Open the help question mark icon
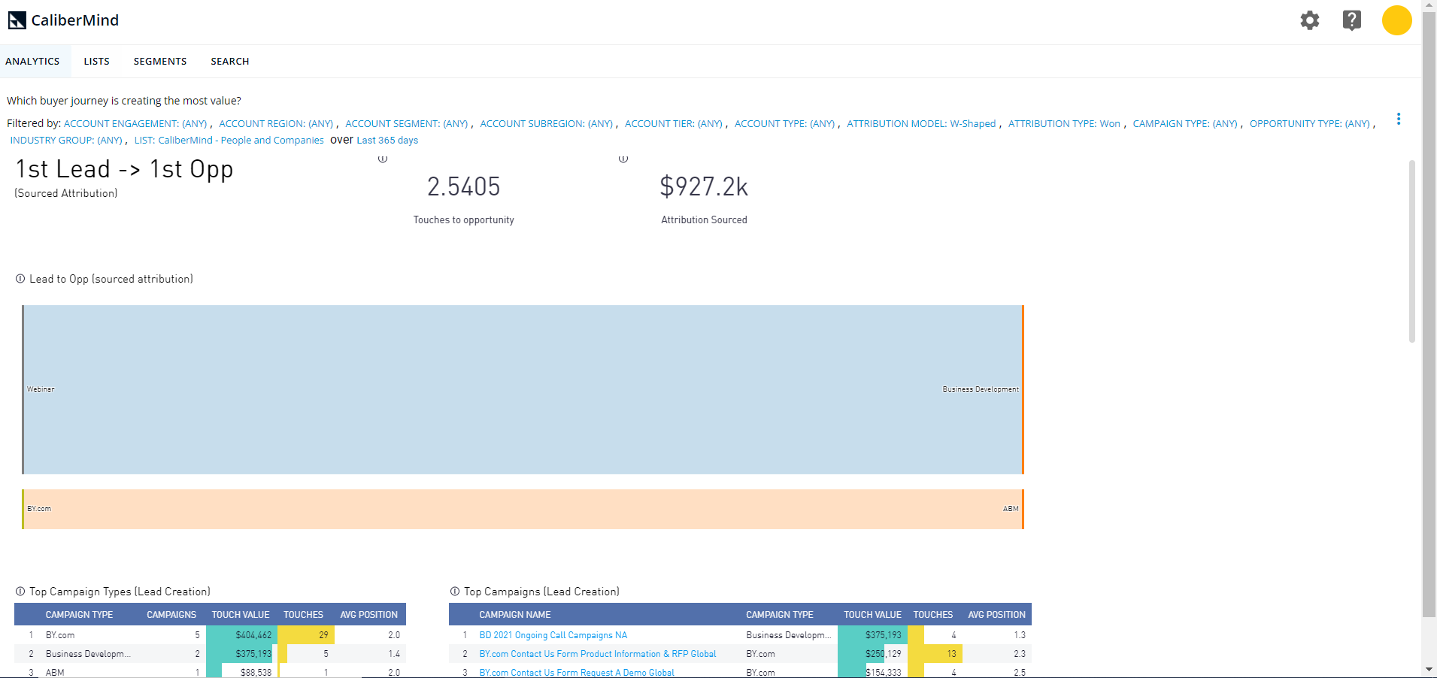This screenshot has height=678, width=1437. point(1352,20)
